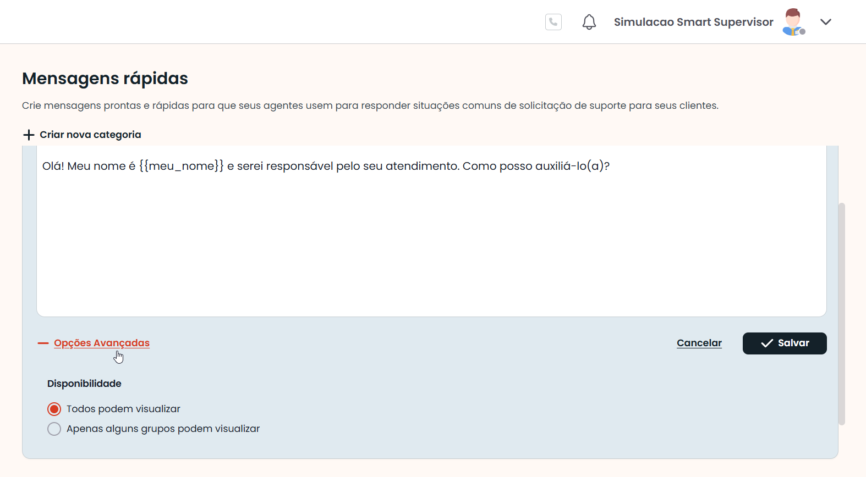Click the vertical scrollbar on the right
The image size is (866, 477).
841,313
